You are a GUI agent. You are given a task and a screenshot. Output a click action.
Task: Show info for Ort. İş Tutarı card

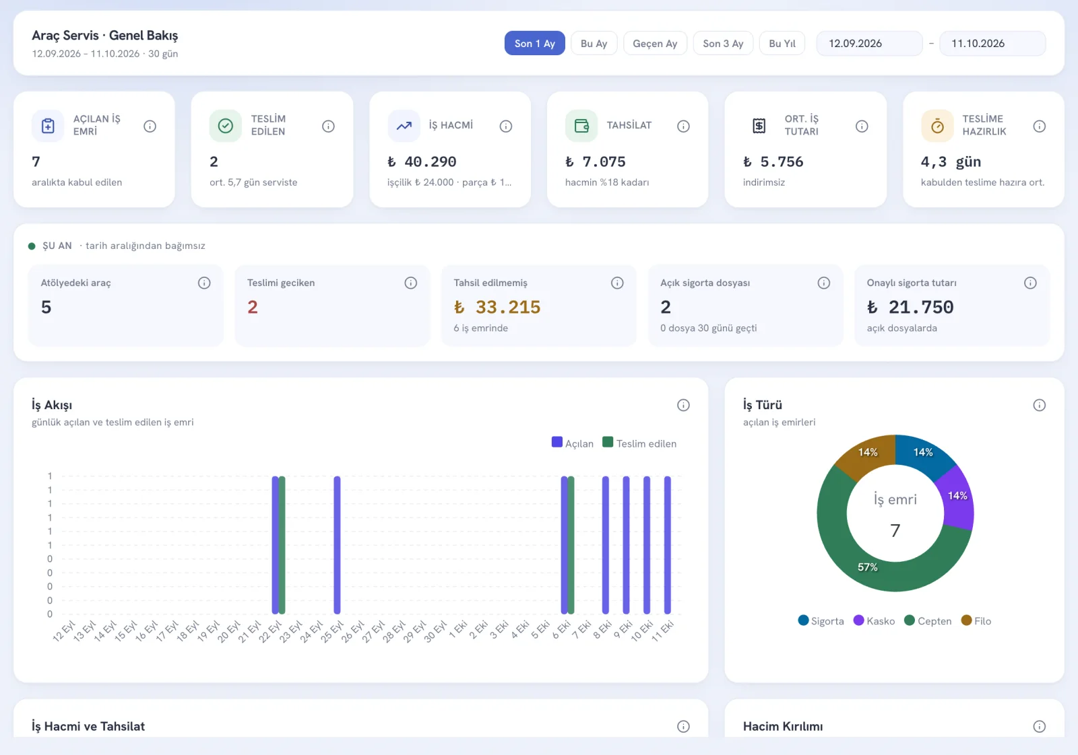click(862, 126)
